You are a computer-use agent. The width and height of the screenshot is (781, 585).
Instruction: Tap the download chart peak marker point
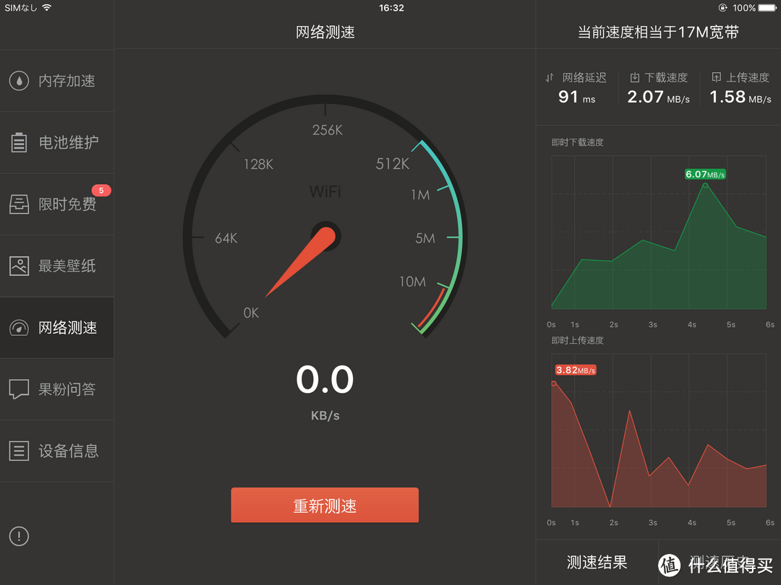(x=705, y=185)
